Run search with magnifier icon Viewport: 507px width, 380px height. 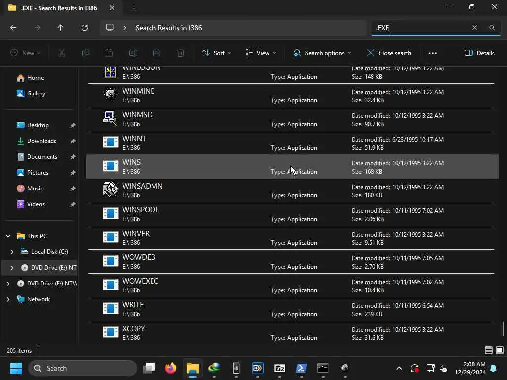click(492, 28)
